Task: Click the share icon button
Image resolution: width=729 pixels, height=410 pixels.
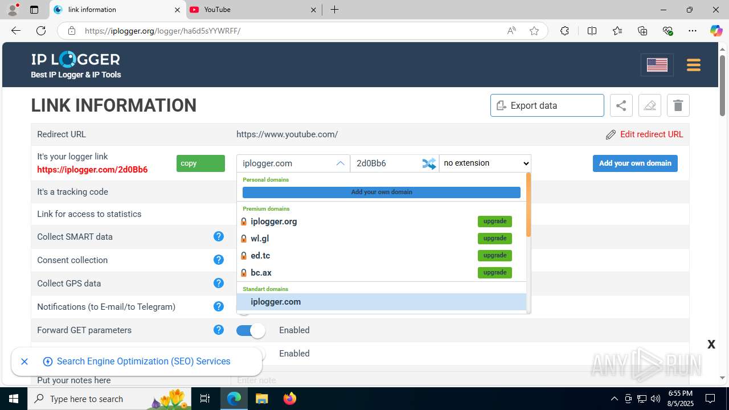Action: click(x=621, y=105)
